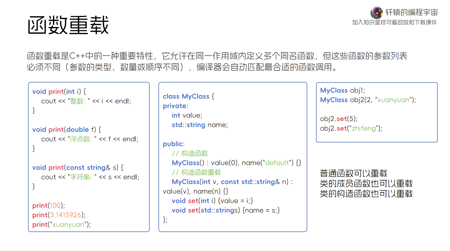Select the print(100); call line
Screen dimensions: 450x251
pos(48,206)
